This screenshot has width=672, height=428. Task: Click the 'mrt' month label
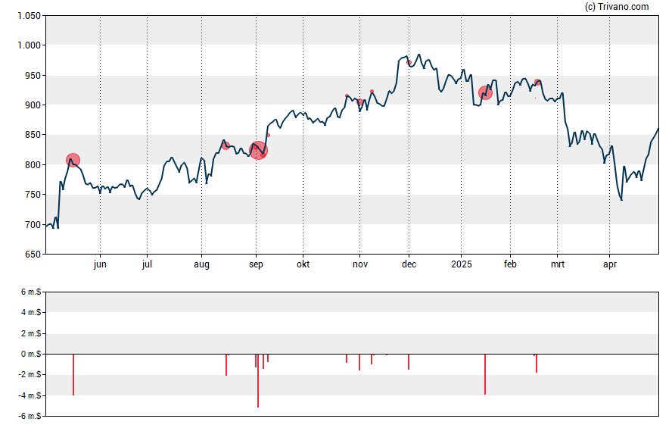coord(558,264)
